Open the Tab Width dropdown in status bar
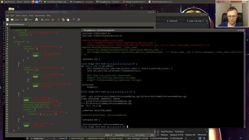 click(122, 135)
